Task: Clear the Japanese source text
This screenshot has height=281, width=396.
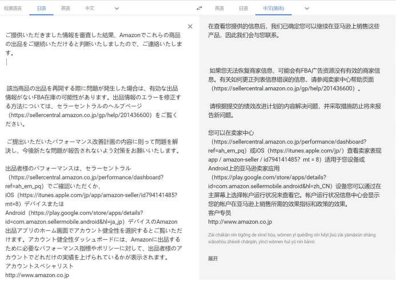Action: 190,26
